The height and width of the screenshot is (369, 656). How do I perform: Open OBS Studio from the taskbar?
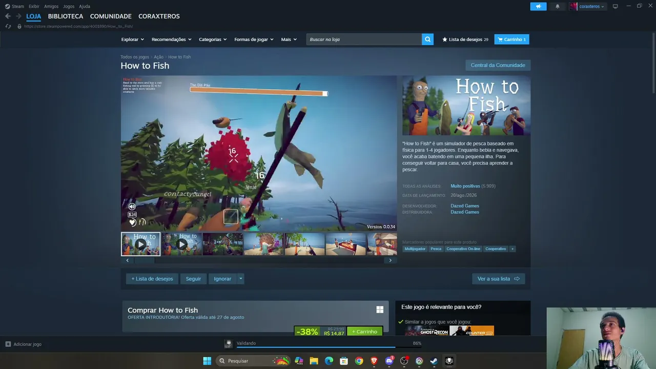404,361
